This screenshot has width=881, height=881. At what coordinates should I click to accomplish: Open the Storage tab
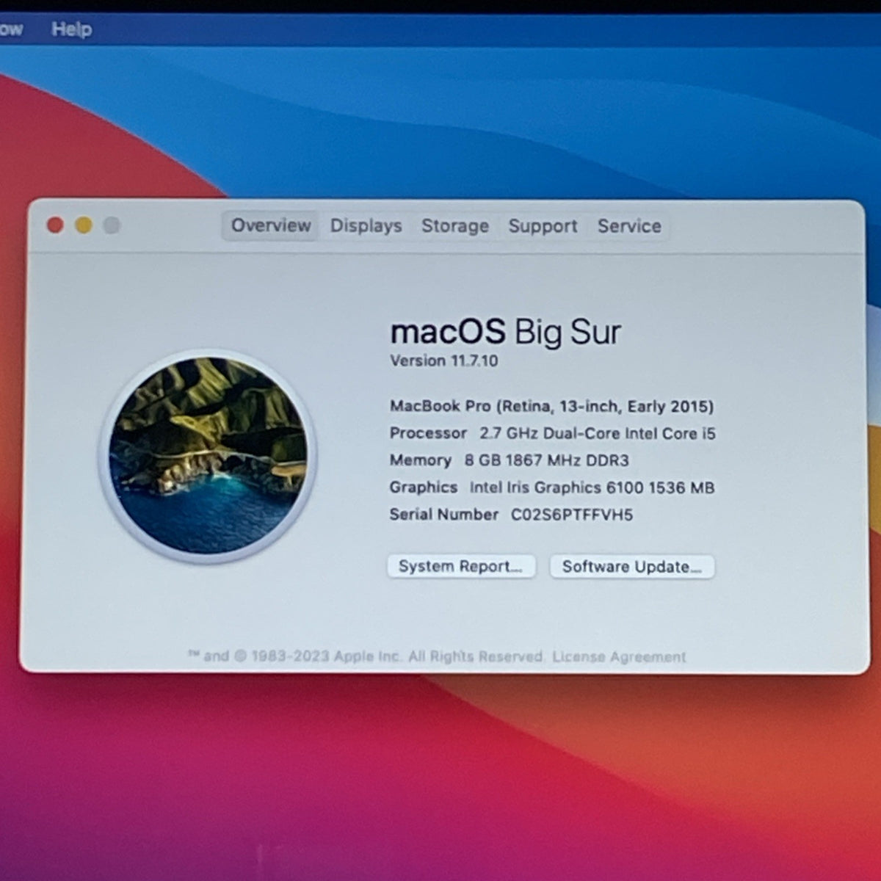(455, 226)
